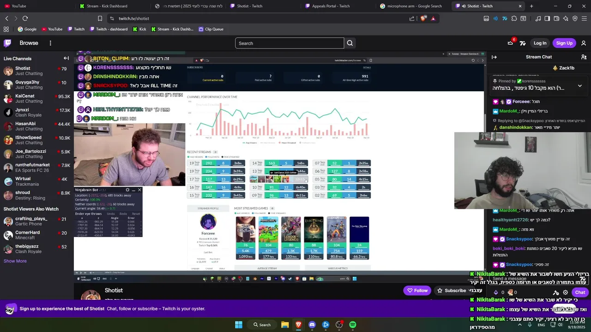Open the chat moderation tools icon
The image size is (591, 332).
[x=556, y=292]
